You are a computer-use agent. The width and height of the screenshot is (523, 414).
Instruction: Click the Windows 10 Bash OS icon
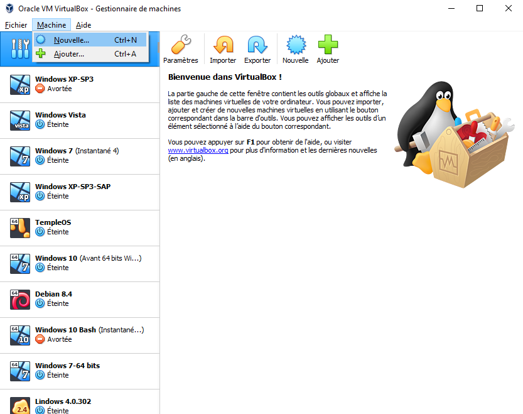(x=20, y=335)
